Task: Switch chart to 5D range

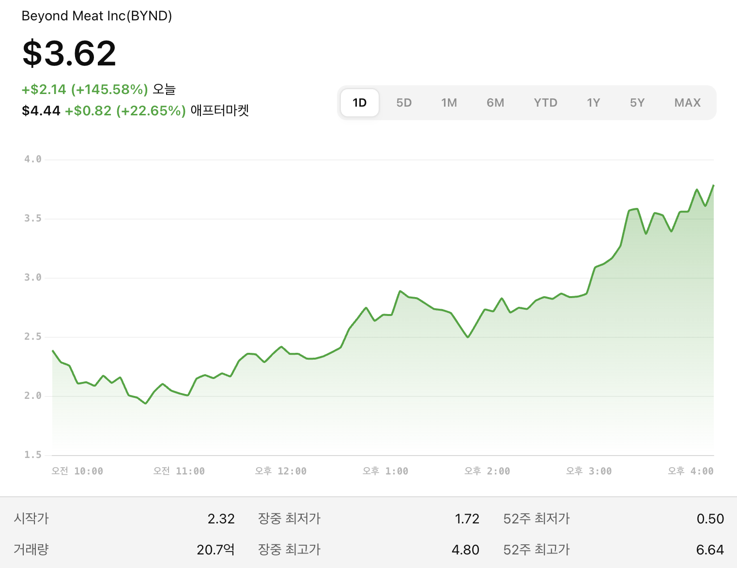Action: point(404,103)
